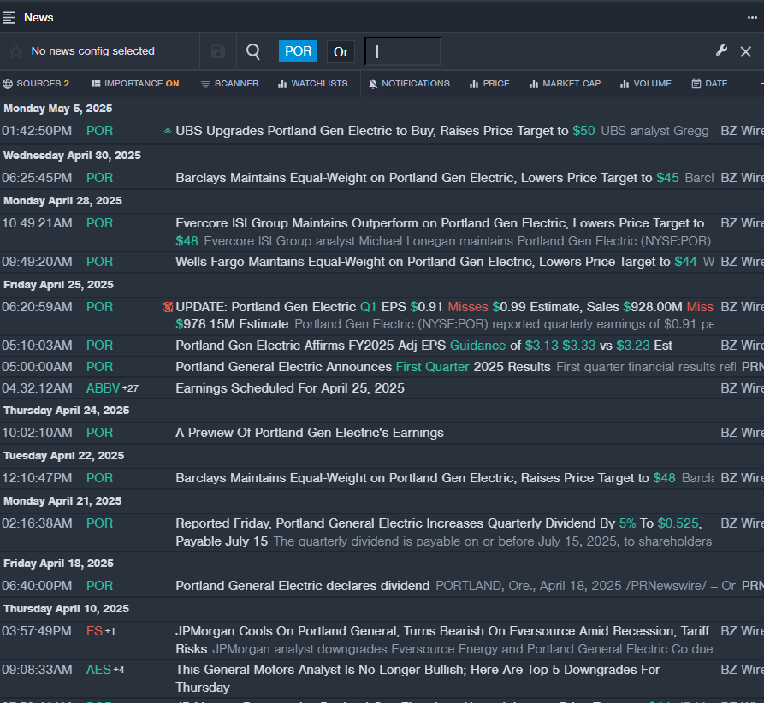The width and height of the screenshot is (764, 703).
Task: Open the Wells Fargo Maintains Equal-Weight headline
Action: (435, 262)
